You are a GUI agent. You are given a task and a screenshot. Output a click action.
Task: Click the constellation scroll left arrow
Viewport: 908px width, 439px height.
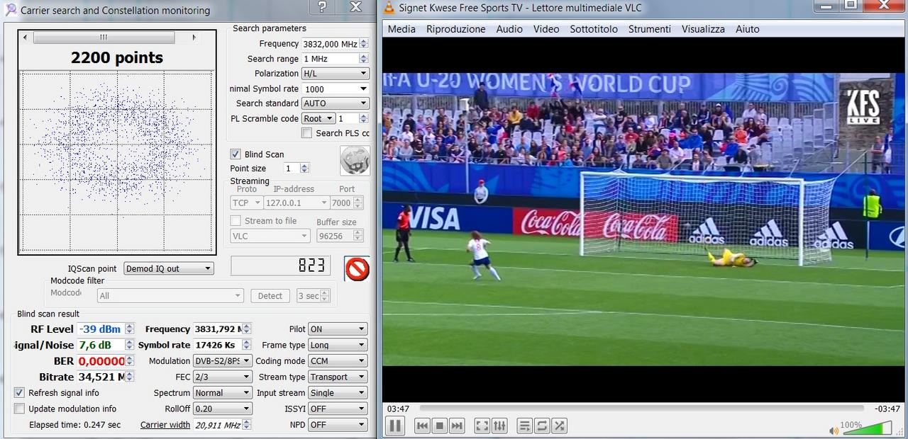[x=26, y=37]
